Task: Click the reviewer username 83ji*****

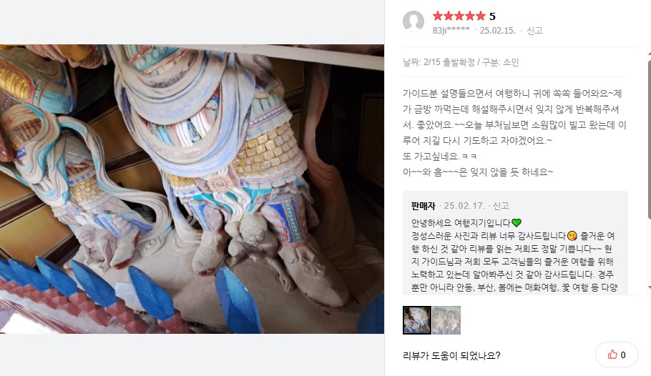Action: 451,30
